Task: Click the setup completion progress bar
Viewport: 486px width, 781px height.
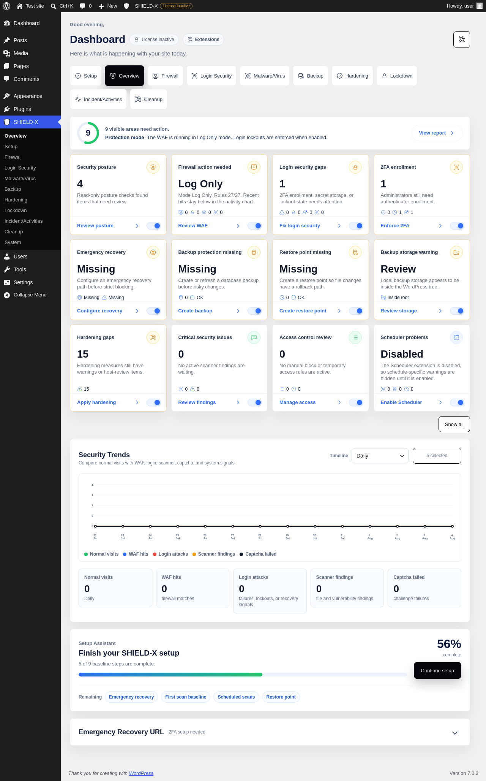Action: click(x=243, y=675)
